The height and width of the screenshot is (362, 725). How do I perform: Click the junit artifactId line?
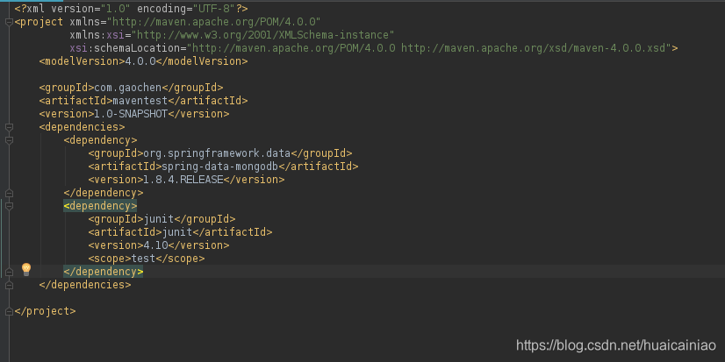point(180,232)
